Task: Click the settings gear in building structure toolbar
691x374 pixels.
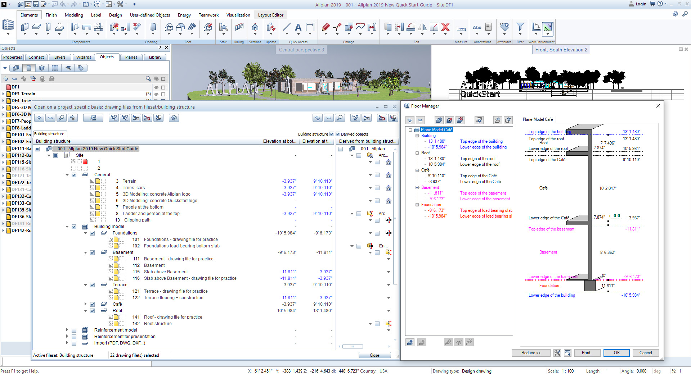Action: pos(174,118)
